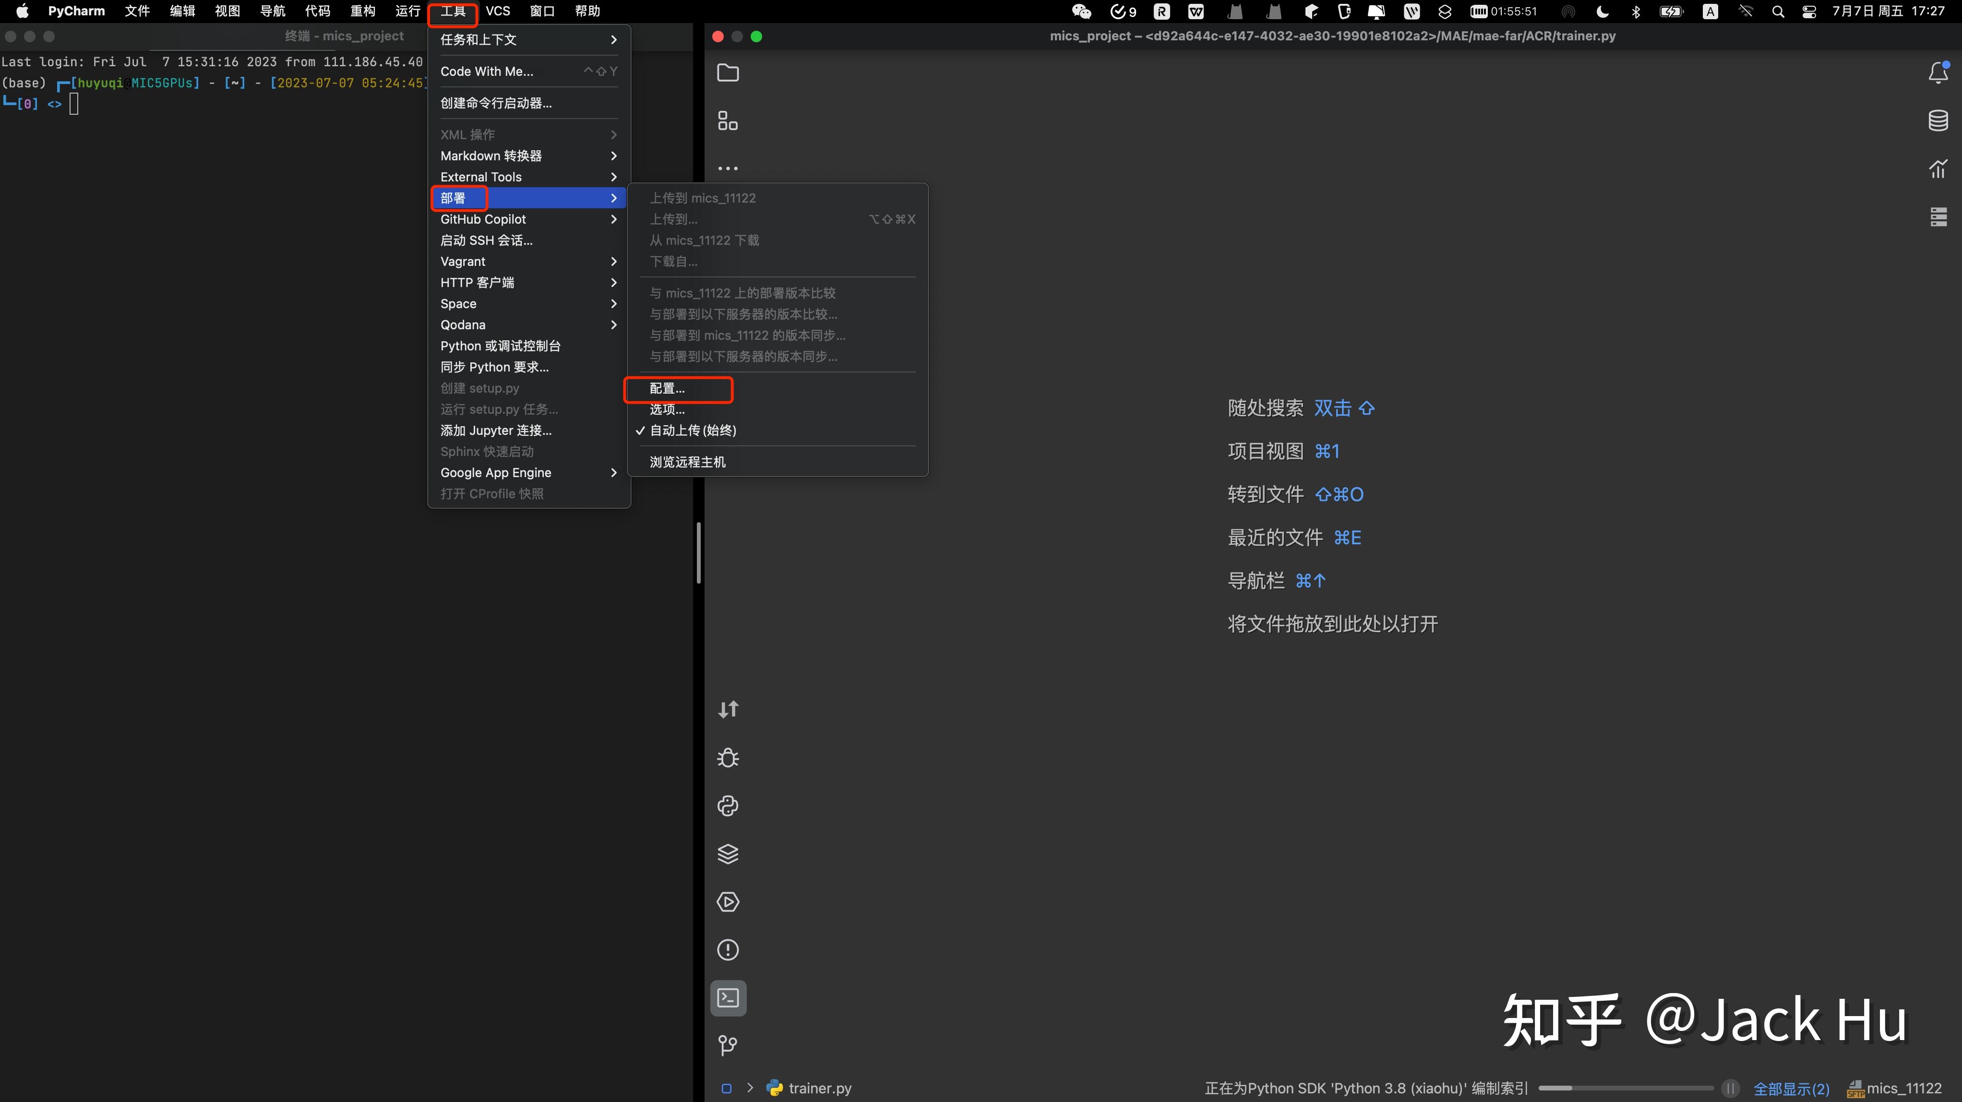Pause the Python SDK indexing
Screen dimensions: 1962x1102
coord(1731,1088)
